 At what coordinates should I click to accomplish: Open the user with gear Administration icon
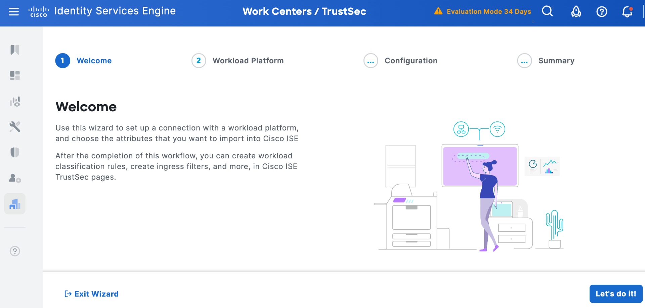point(15,178)
